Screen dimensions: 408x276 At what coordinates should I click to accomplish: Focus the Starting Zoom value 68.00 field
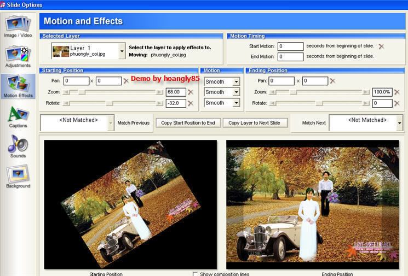pyautogui.click(x=176, y=92)
